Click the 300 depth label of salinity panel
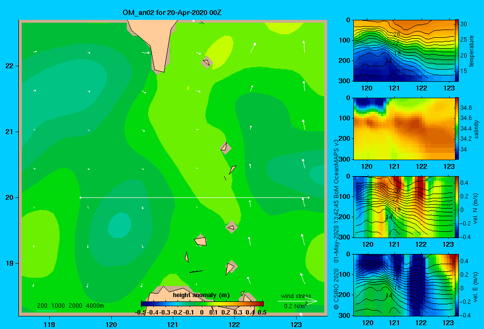The image size is (484, 329). (345, 159)
